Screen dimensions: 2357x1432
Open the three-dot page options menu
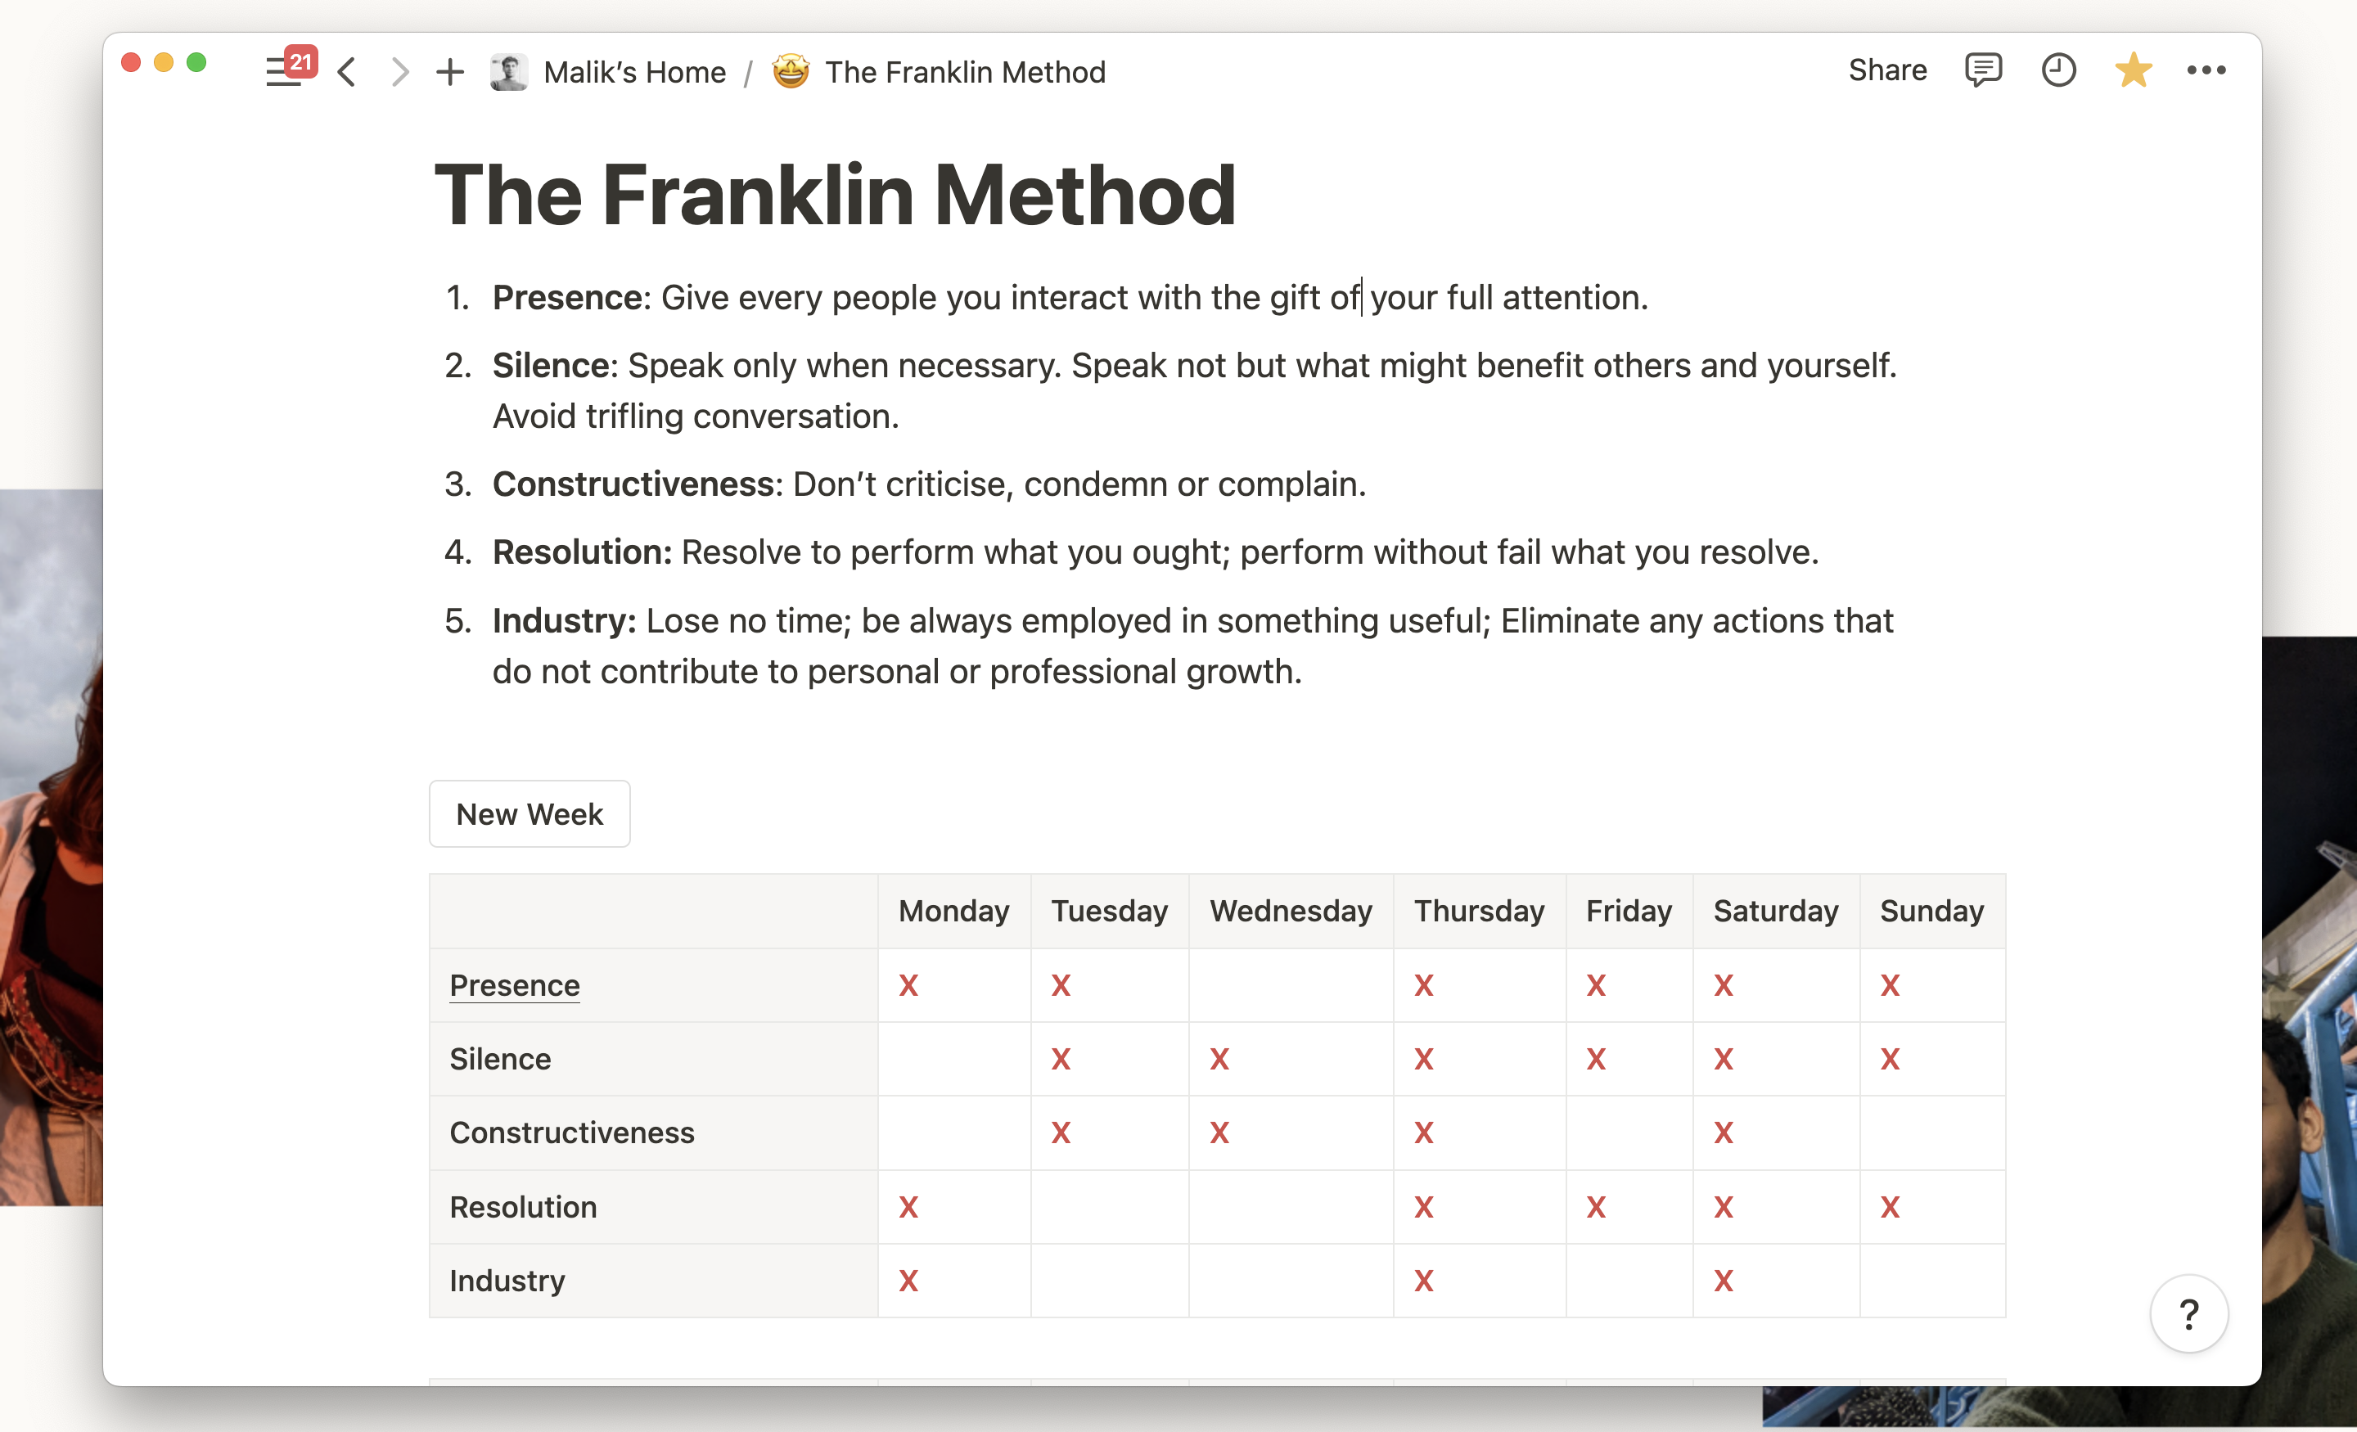click(x=2206, y=71)
